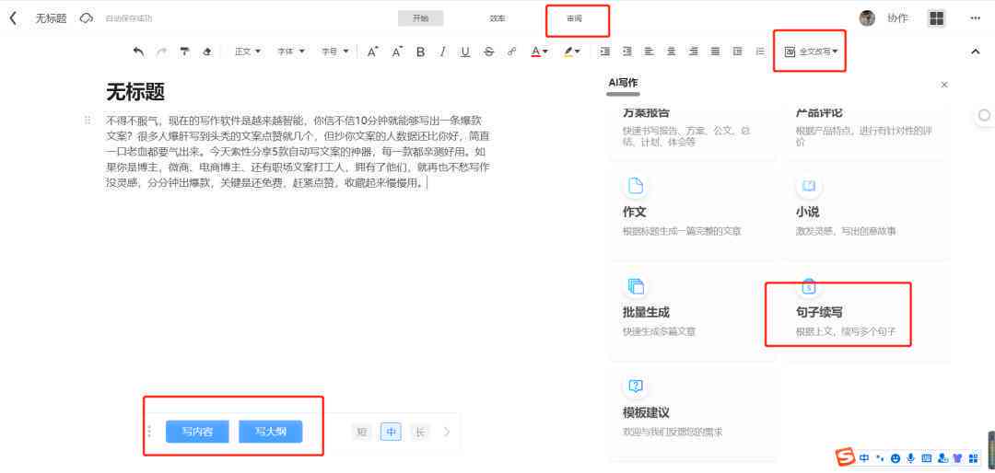Toggle bold formatting
This screenshot has width=995, height=473.
420,52
